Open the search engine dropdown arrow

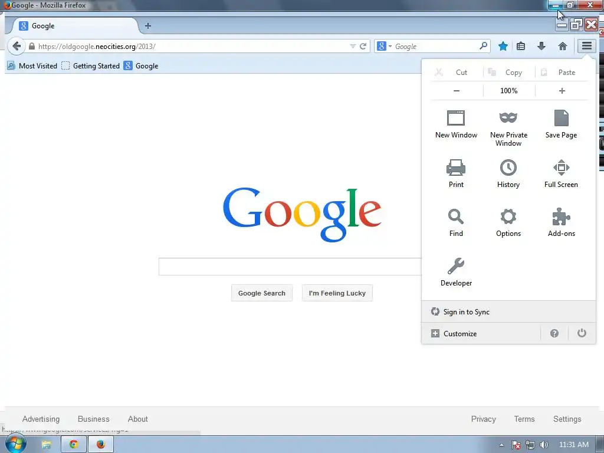tap(390, 46)
